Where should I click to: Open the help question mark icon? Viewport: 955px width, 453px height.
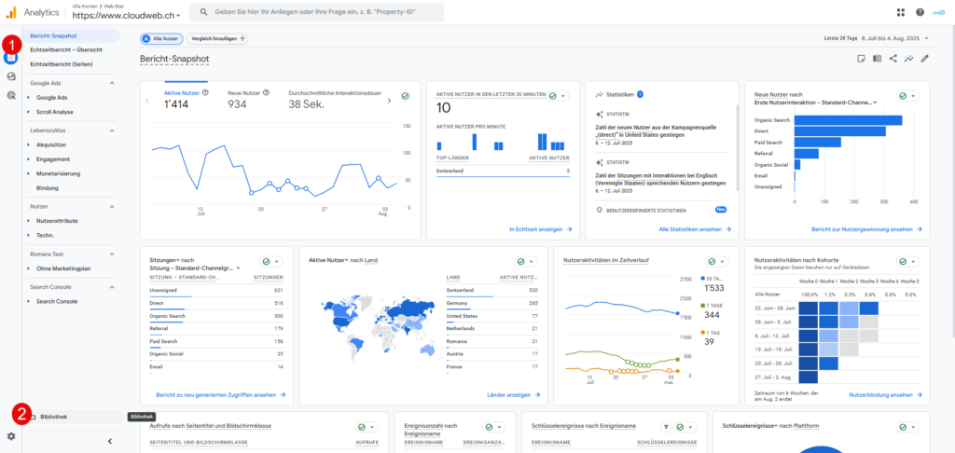pyautogui.click(x=920, y=12)
